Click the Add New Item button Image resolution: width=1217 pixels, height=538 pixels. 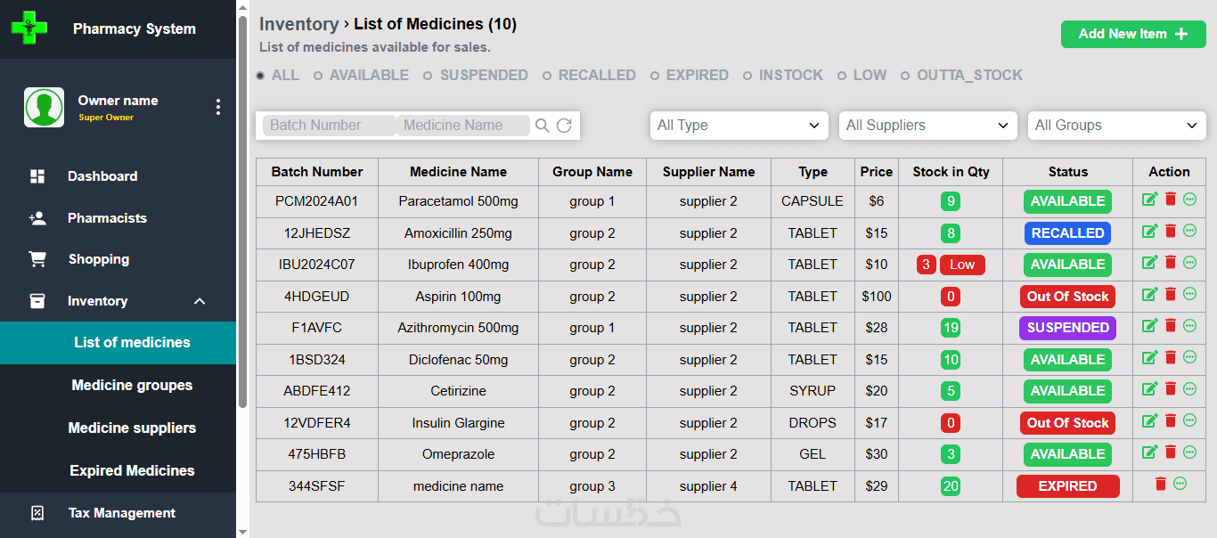pos(1132,34)
